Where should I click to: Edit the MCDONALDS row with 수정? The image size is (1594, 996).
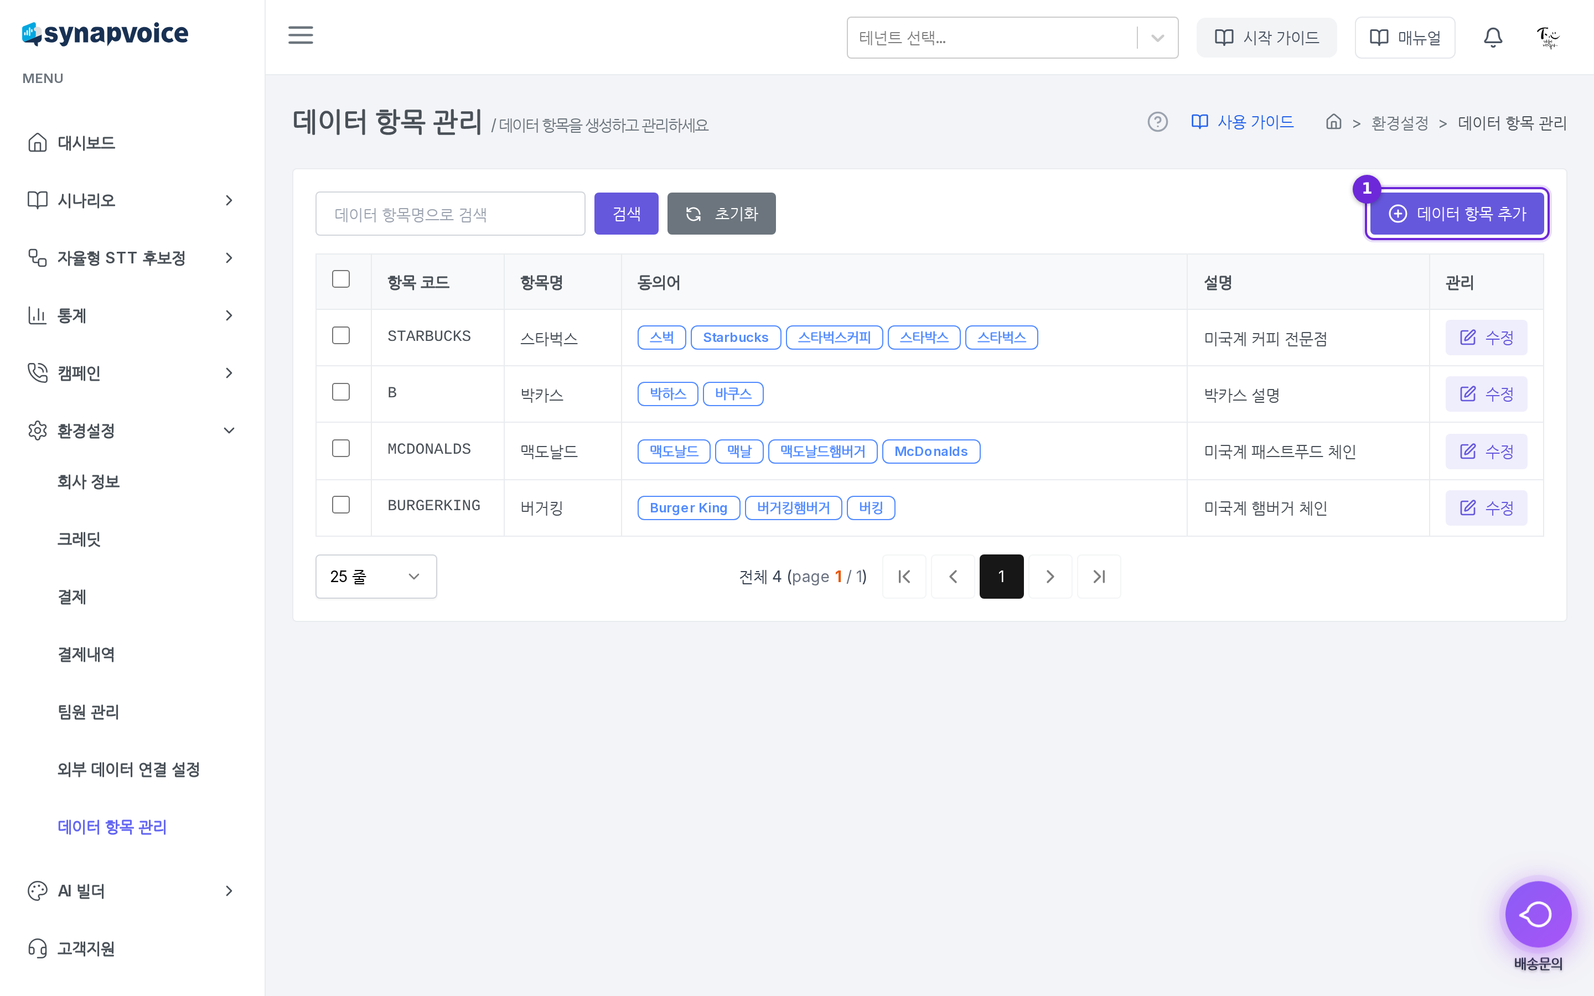point(1486,451)
